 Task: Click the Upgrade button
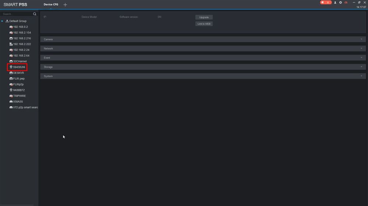tap(204, 17)
